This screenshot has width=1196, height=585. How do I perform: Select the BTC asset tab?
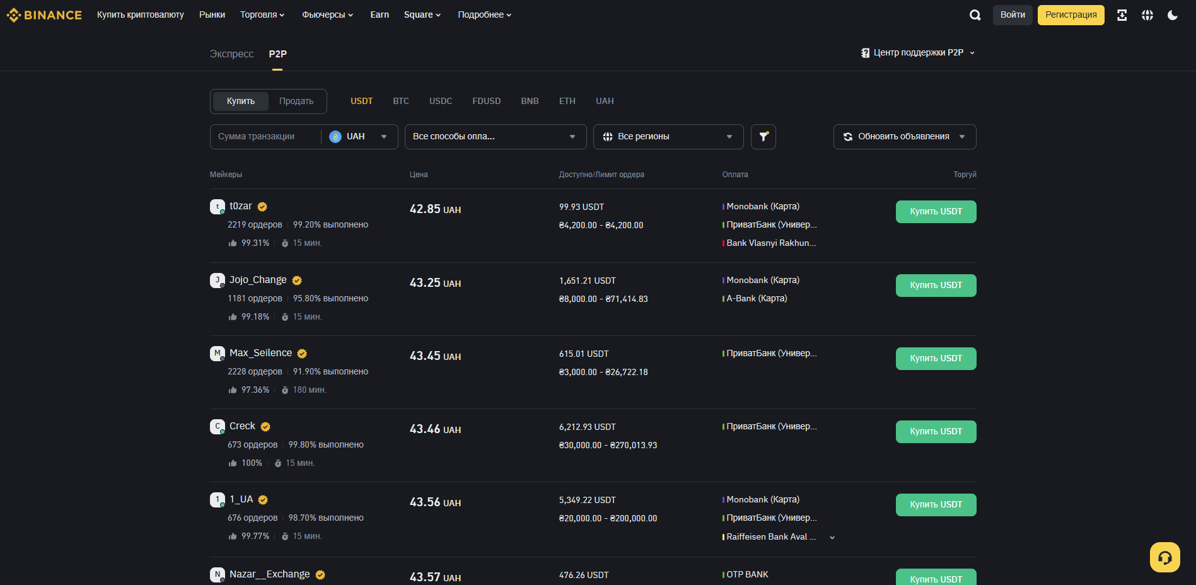pyautogui.click(x=401, y=101)
